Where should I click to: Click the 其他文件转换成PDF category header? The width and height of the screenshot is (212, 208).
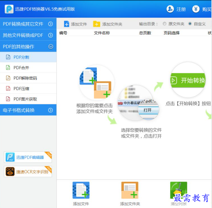28,35
